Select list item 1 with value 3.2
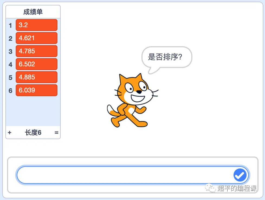The width and height of the screenshot is (265, 200). 37,25
